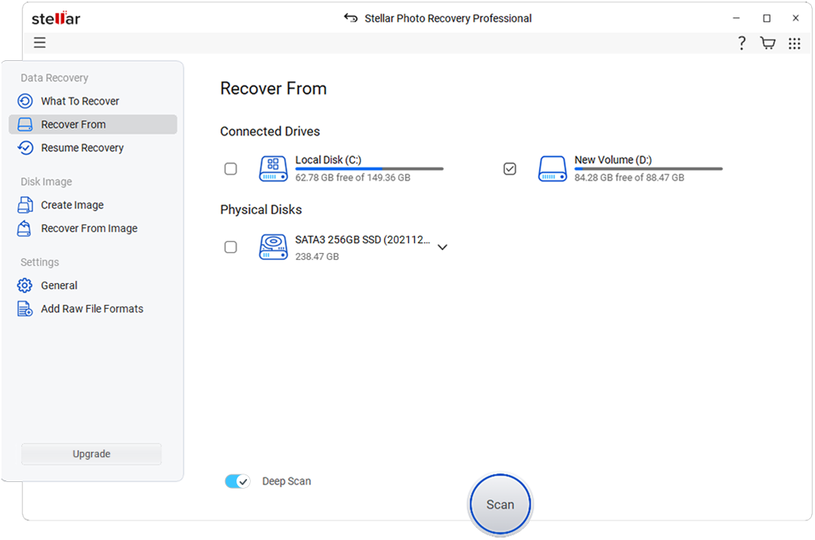
Task: Select the What To Recover sidebar icon
Action: coord(25,100)
